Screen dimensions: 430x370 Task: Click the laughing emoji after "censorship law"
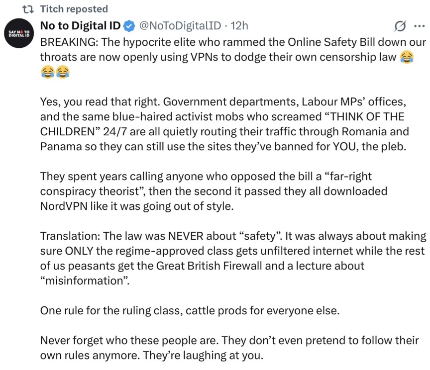pyautogui.click(x=407, y=57)
